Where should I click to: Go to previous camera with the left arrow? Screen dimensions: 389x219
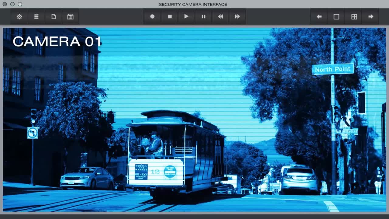pos(319,17)
